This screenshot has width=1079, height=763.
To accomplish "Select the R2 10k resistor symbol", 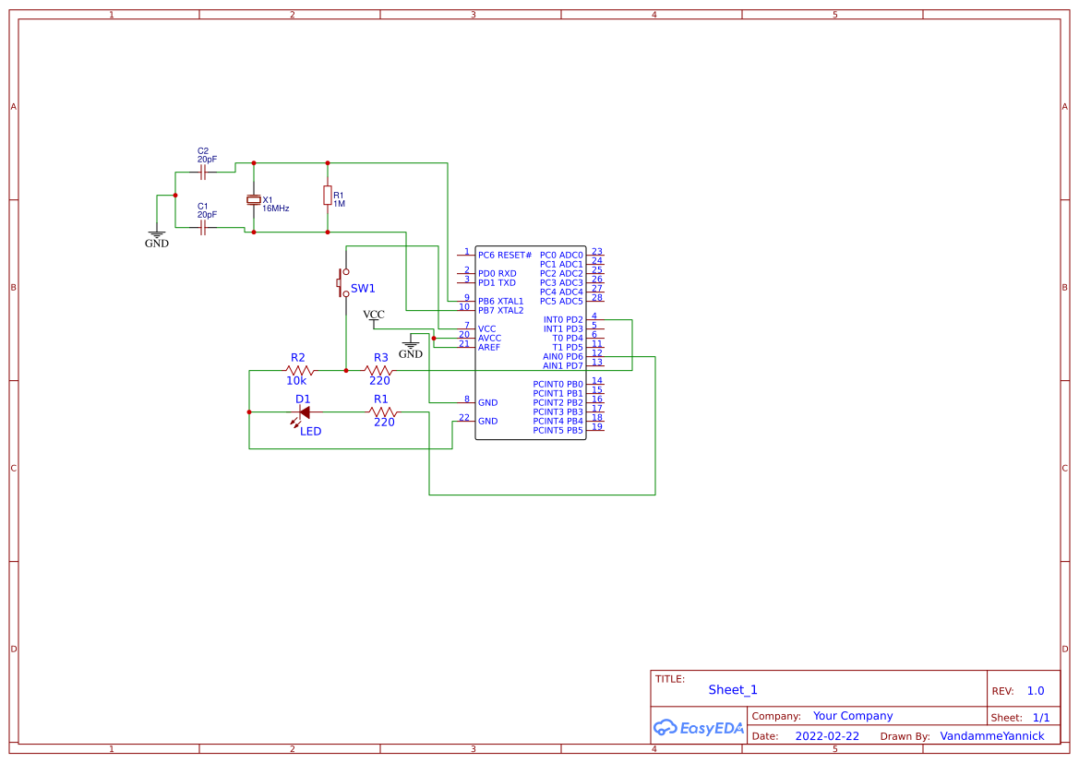I will click(297, 372).
